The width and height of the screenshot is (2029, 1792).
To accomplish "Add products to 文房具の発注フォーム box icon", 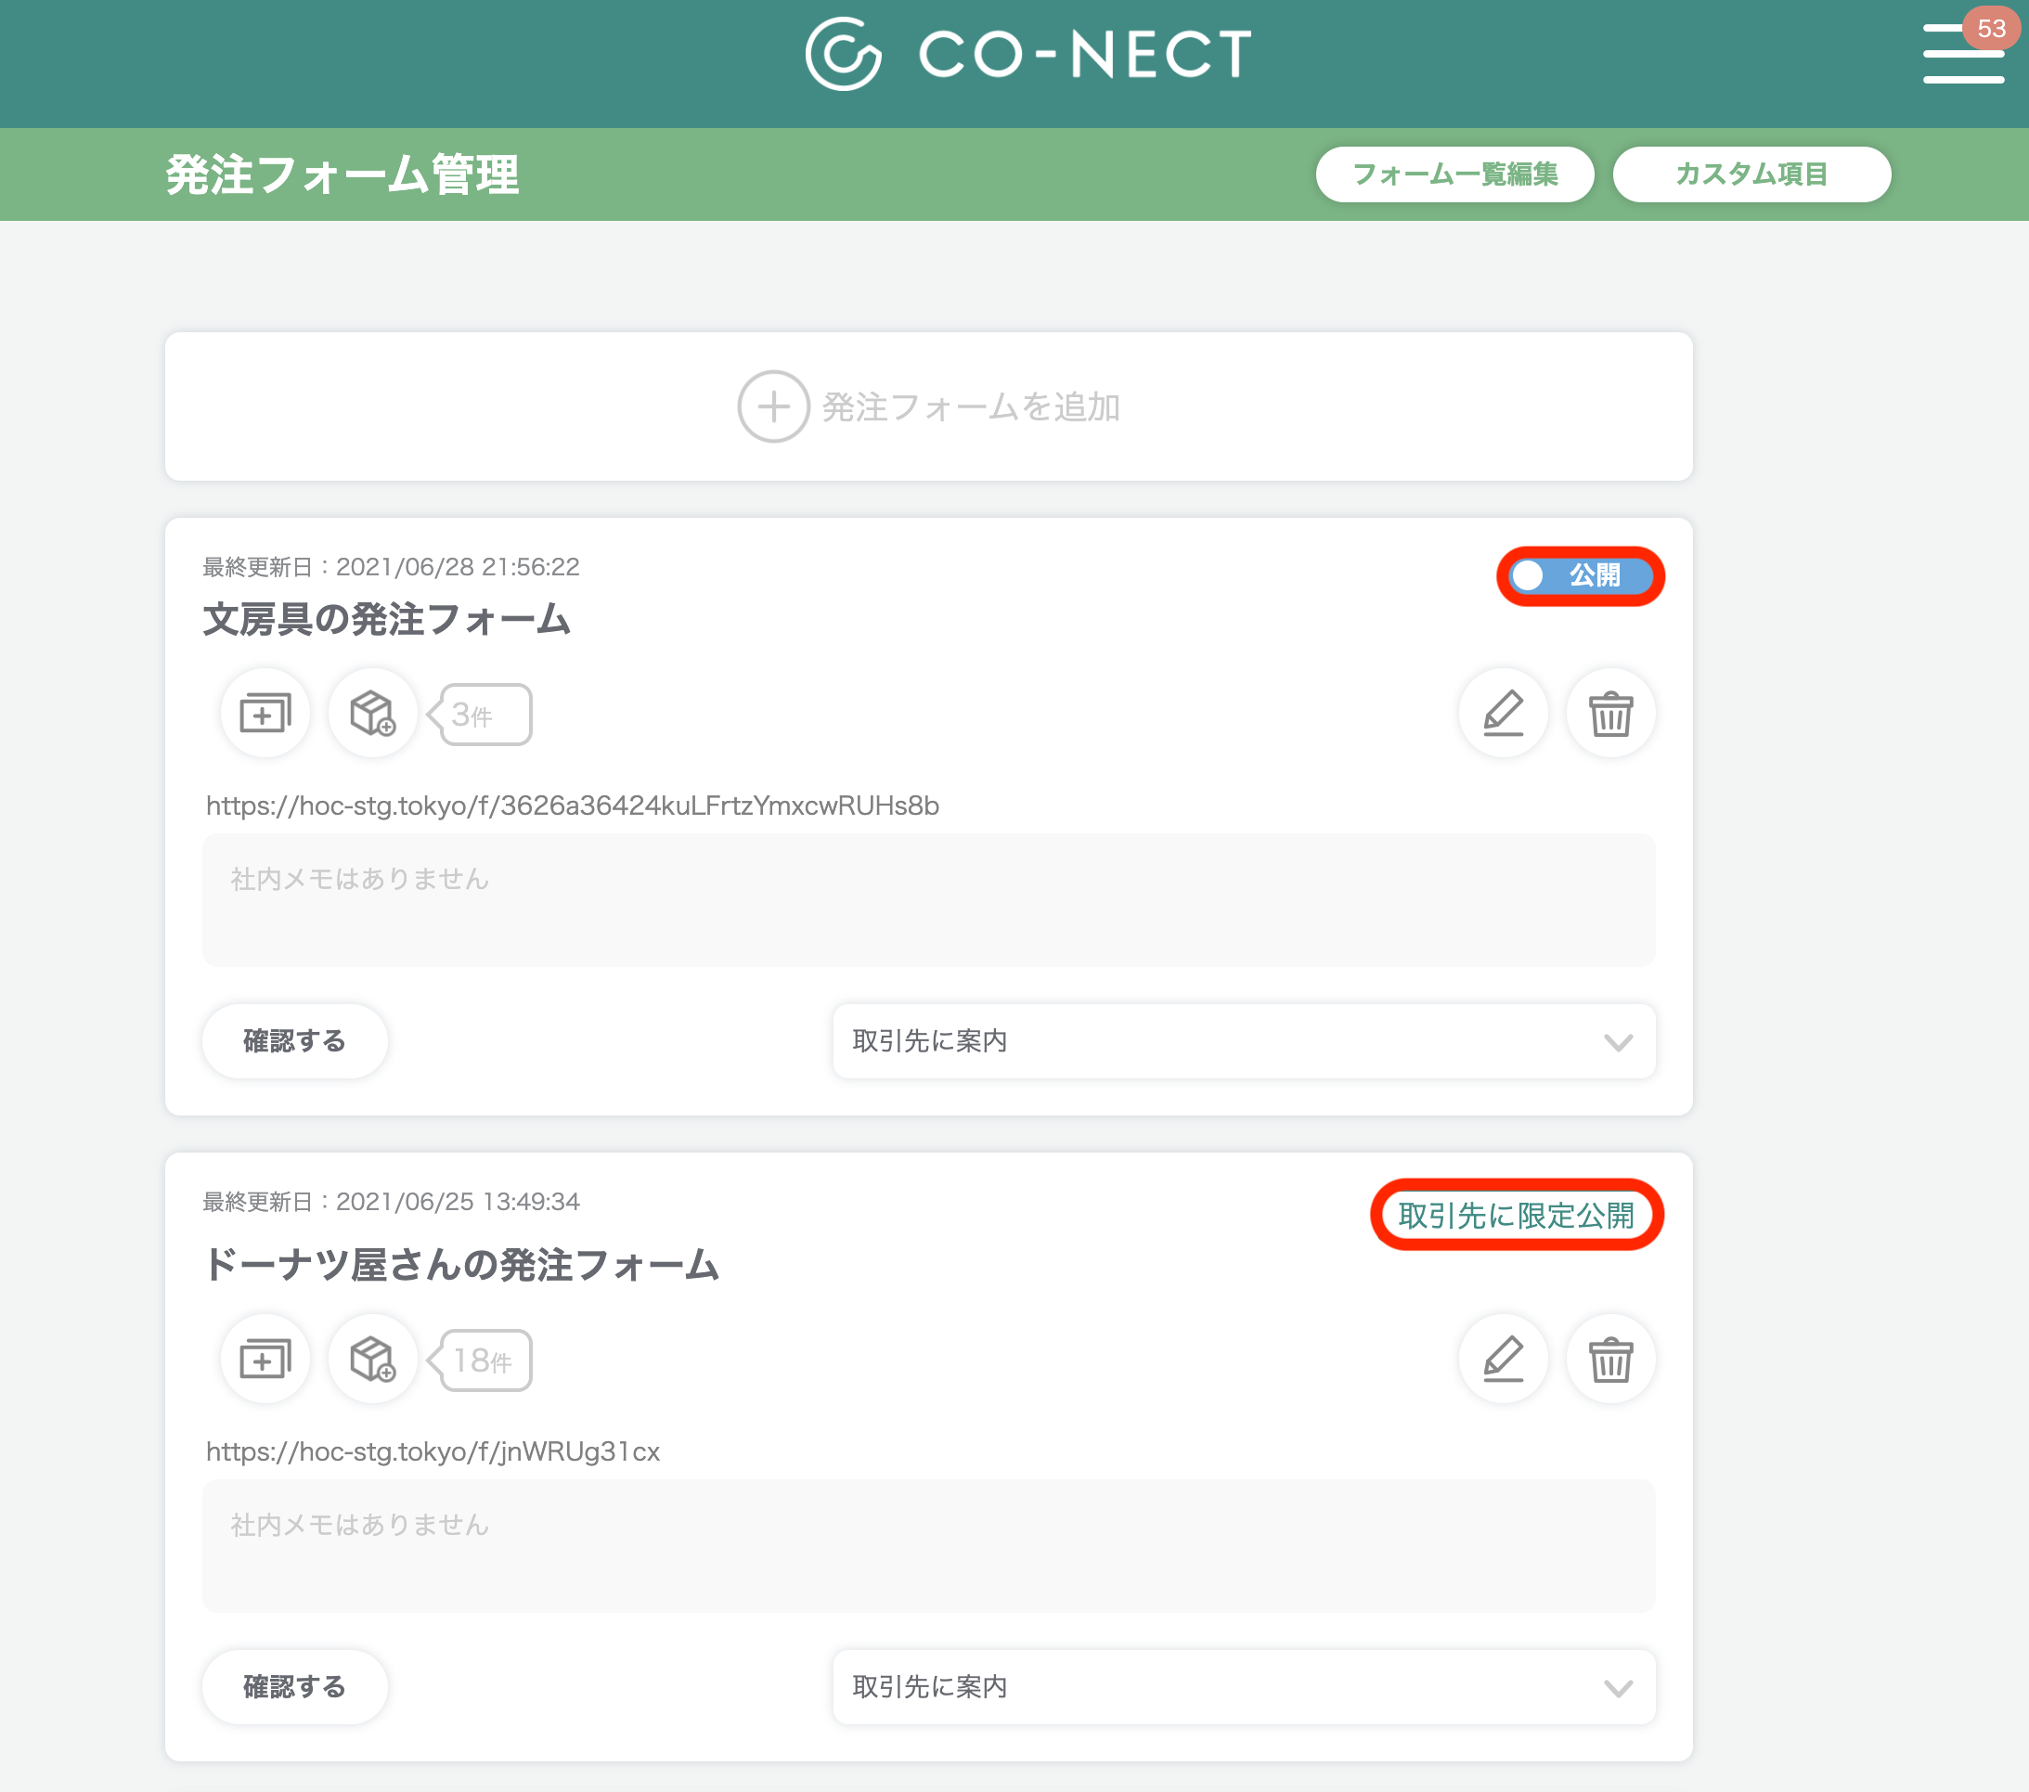I will click(373, 714).
